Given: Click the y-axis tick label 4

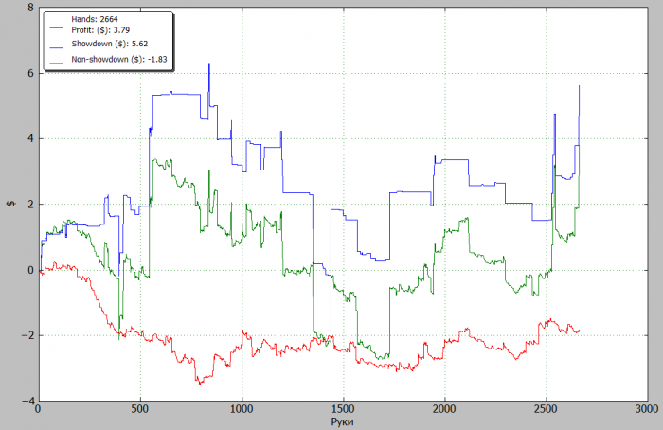Looking at the screenshot, I should point(30,138).
